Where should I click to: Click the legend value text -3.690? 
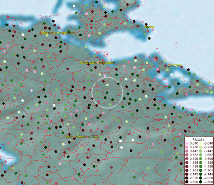208,182
